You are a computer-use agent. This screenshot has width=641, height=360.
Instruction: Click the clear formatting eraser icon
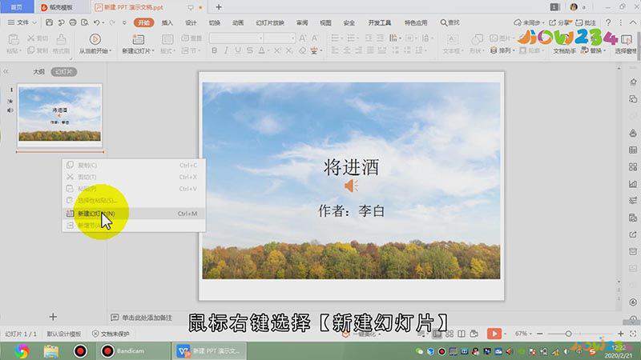(303, 50)
